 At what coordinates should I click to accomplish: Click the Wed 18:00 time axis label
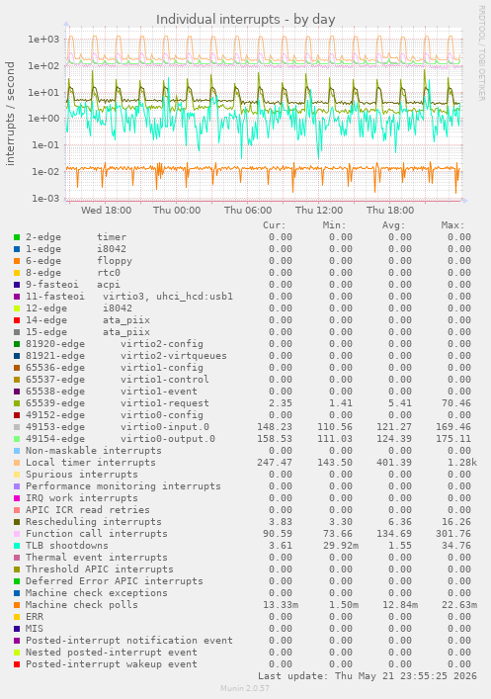tap(106, 210)
